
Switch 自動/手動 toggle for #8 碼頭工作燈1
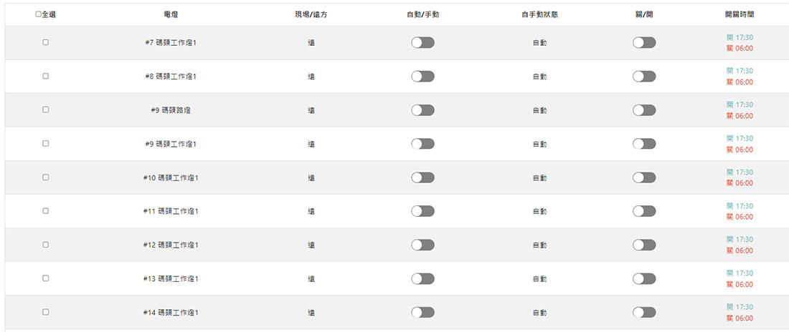pos(422,77)
